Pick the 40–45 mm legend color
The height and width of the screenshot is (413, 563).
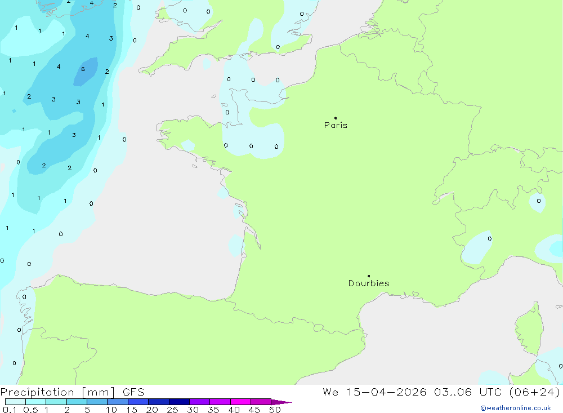pyautogui.click(x=240, y=402)
